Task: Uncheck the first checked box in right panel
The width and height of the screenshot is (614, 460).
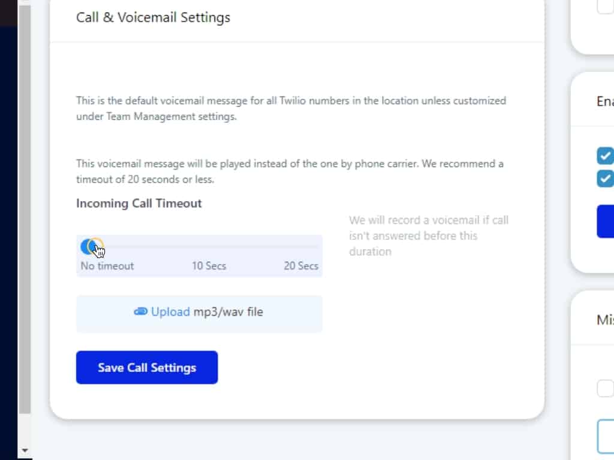Action: pyautogui.click(x=605, y=156)
